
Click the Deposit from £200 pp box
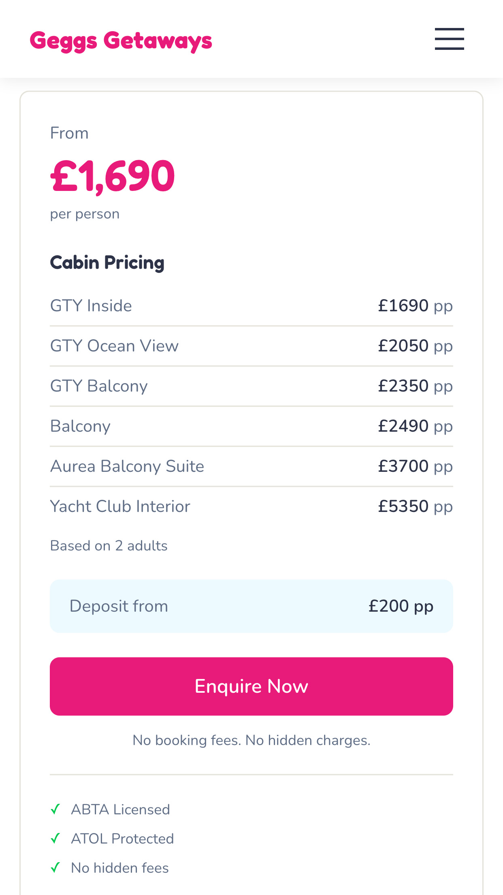(251, 606)
